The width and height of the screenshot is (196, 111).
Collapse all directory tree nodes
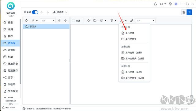[x=65, y=20]
